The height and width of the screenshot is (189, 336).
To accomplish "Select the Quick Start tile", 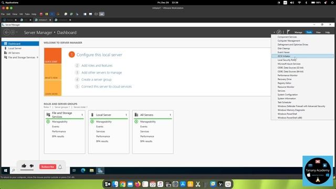I will (52, 56).
